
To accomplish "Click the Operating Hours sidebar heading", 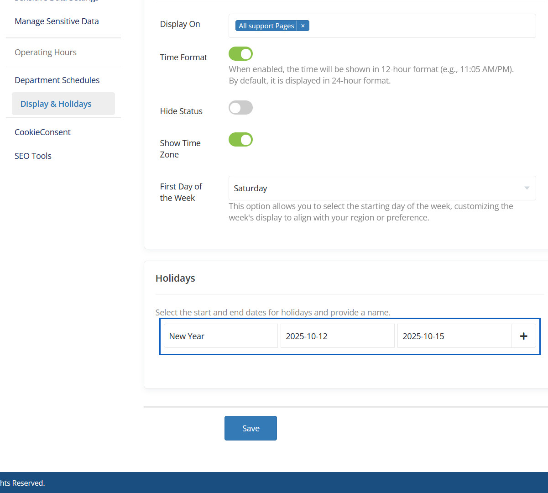I will (46, 52).
